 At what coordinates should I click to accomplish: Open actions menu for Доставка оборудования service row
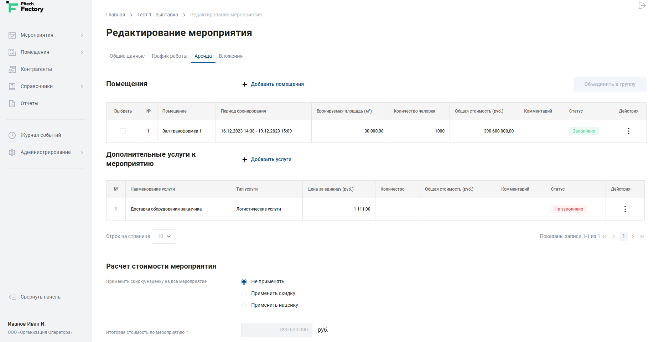[x=625, y=209]
